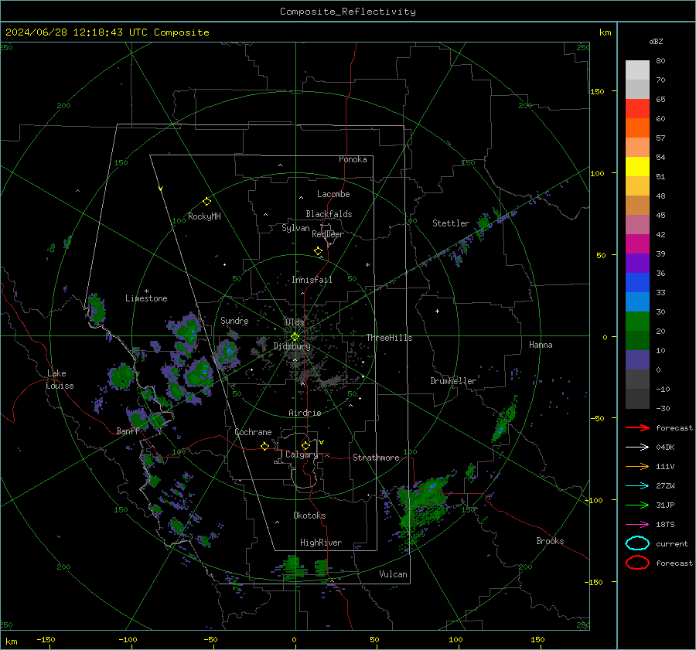This screenshot has width=696, height=650.
Task: Click the Blackfalds label
Action: (x=329, y=214)
